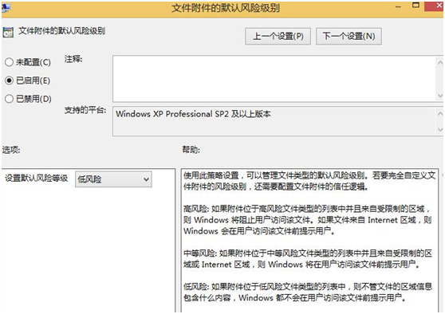Click the 选项: label

pyautogui.click(x=11, y=150)
